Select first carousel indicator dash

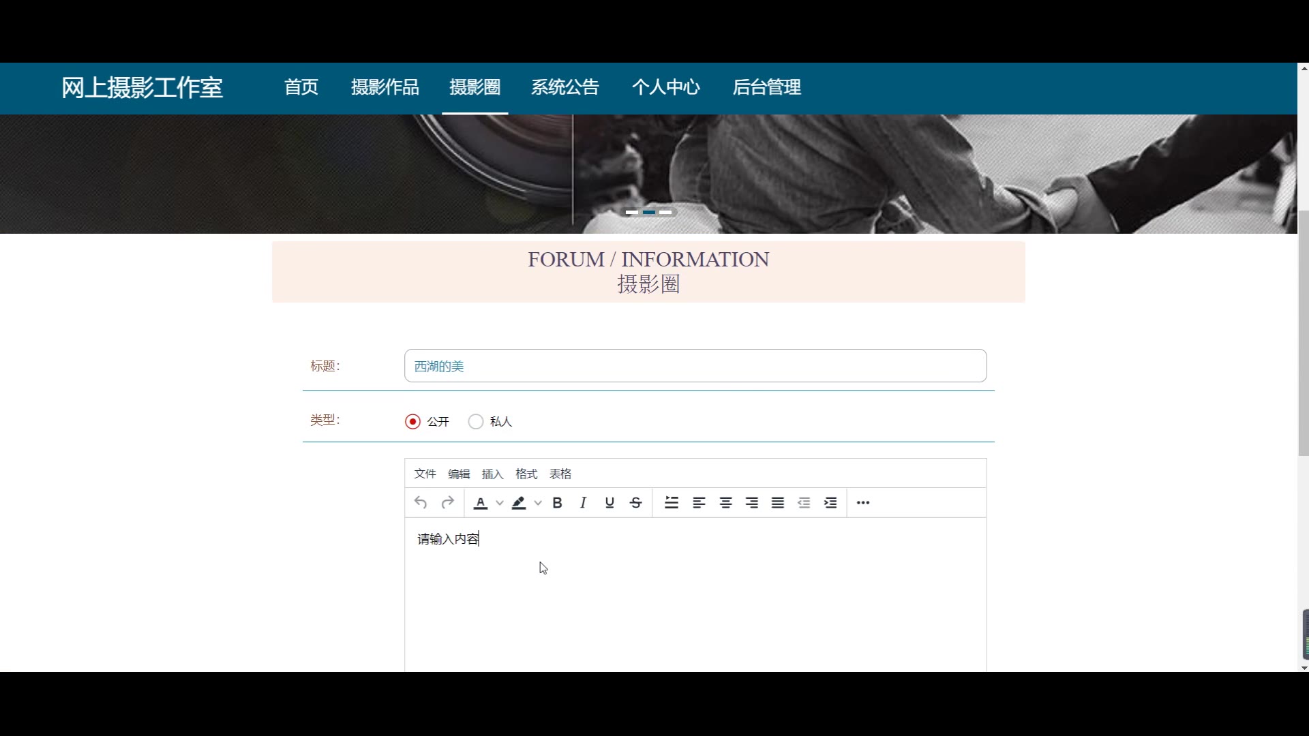click(x=632, y=213)
